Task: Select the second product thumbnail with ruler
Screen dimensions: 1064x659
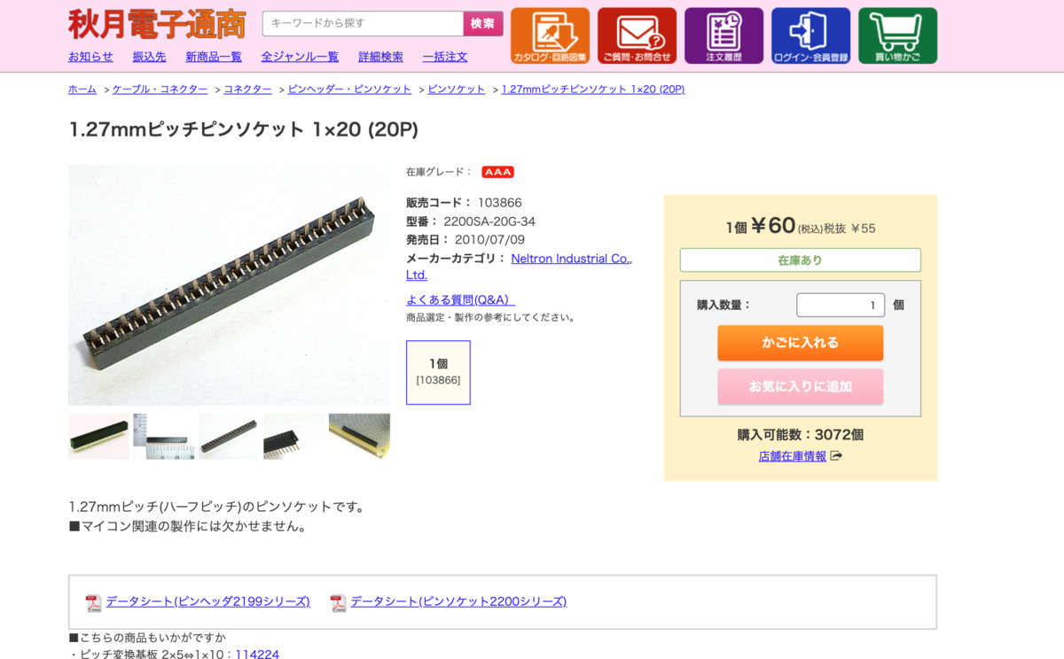Action: [x=164, y=436]
